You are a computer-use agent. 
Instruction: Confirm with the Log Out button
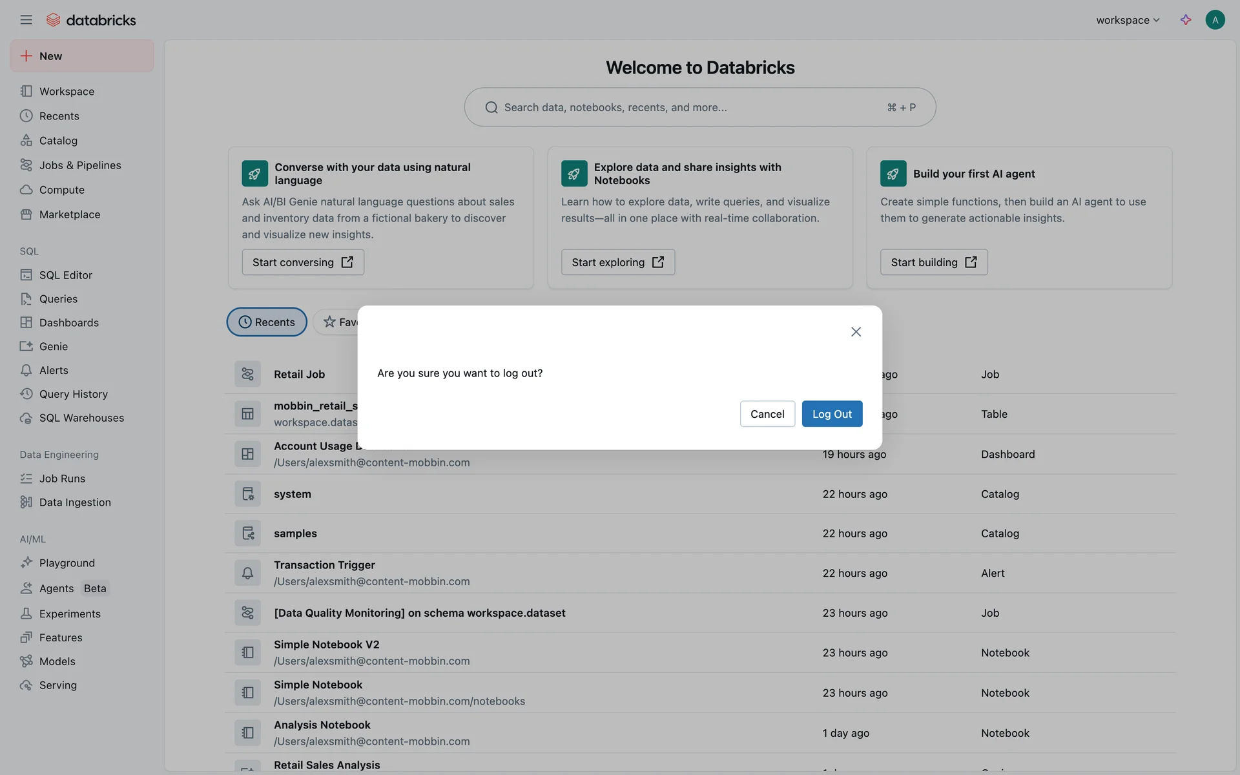[x=832, y=414]
